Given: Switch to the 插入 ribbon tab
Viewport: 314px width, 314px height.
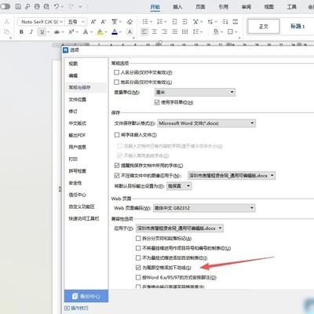Looking at the screenshot, I should 177,7.
